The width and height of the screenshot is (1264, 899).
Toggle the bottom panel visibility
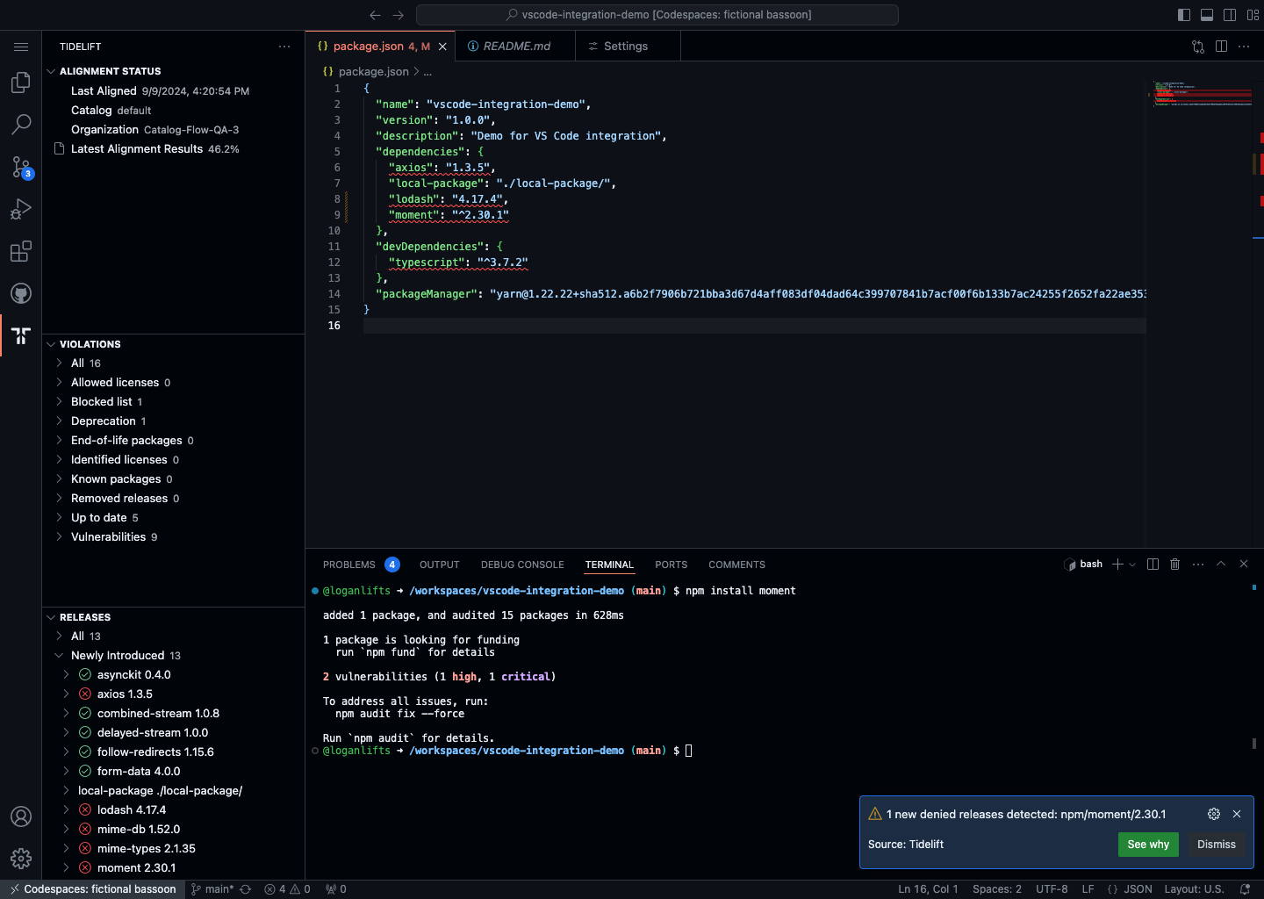1207,15
